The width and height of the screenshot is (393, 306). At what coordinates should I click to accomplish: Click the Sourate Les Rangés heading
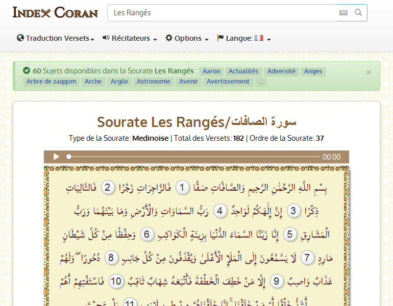click(196, 122)
